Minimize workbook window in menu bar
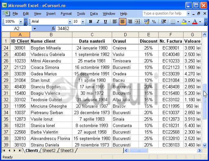This screenshot has height=161, width=209. 193,14
